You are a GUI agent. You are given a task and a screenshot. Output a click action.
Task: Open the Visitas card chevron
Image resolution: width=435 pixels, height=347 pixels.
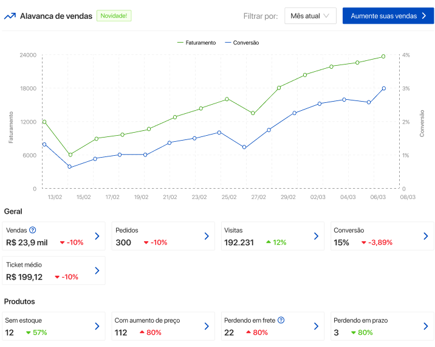[316, 236]
